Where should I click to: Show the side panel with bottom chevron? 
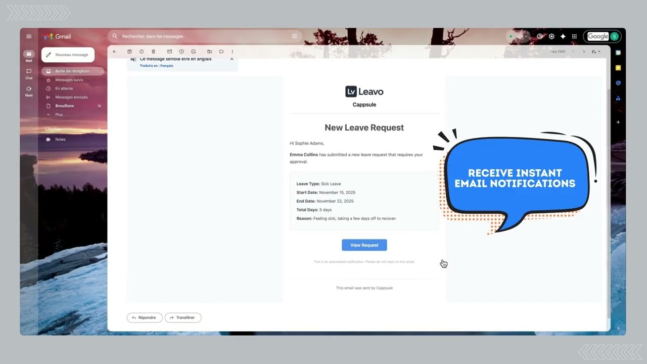click(618, 328)
